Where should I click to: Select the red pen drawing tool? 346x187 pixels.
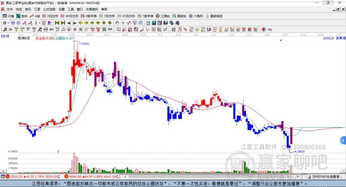click(x=5, y=30)
